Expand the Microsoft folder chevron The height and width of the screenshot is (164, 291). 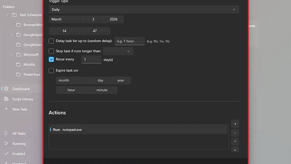click(x=11, y=55)
